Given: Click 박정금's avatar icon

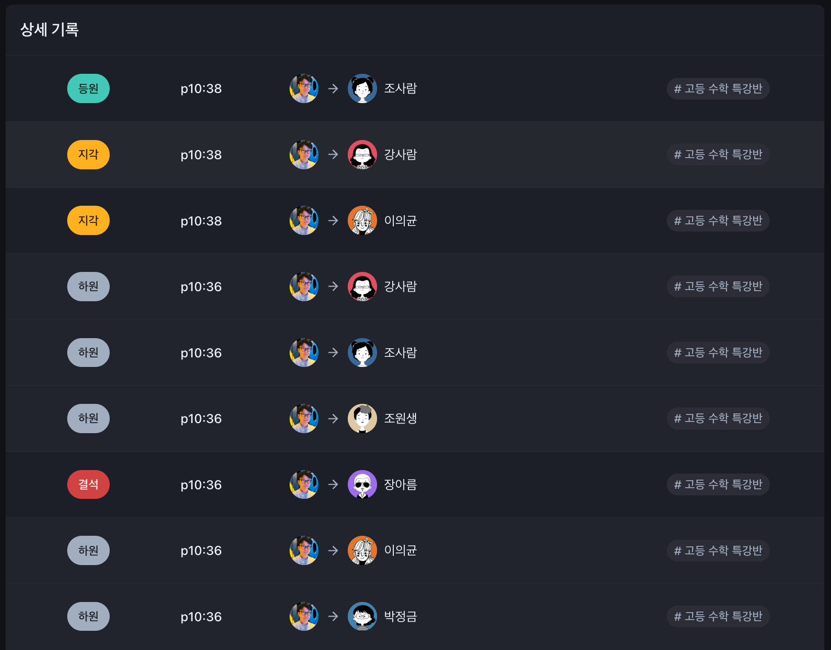Looking at the screenshot, I should [362, 616].
